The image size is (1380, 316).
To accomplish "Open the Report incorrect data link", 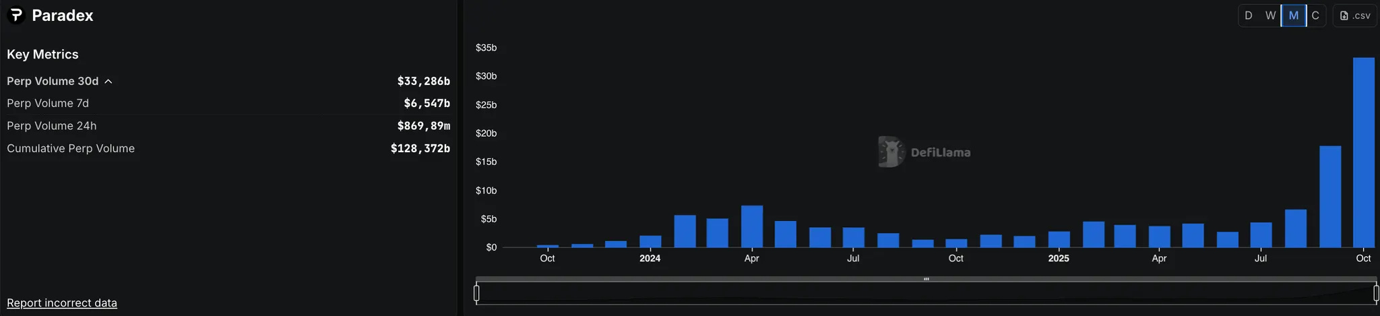I will (x=62, y=303).
